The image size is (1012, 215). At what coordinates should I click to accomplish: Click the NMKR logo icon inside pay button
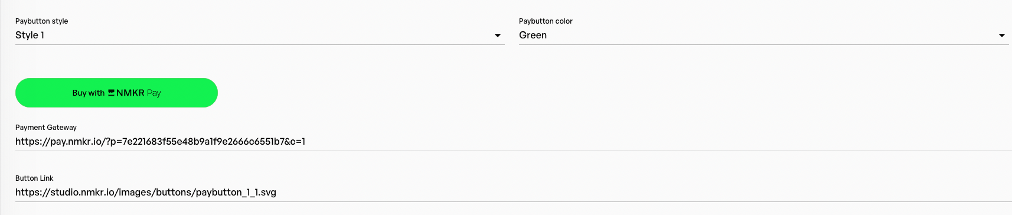coord(111,93)
